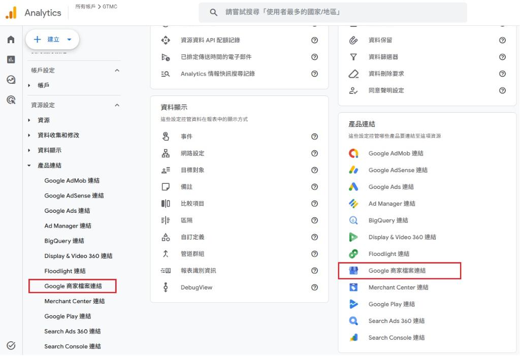The image size is (520, 356).
Task: Click the Google Play icon in card
Action: pos(353,304)
